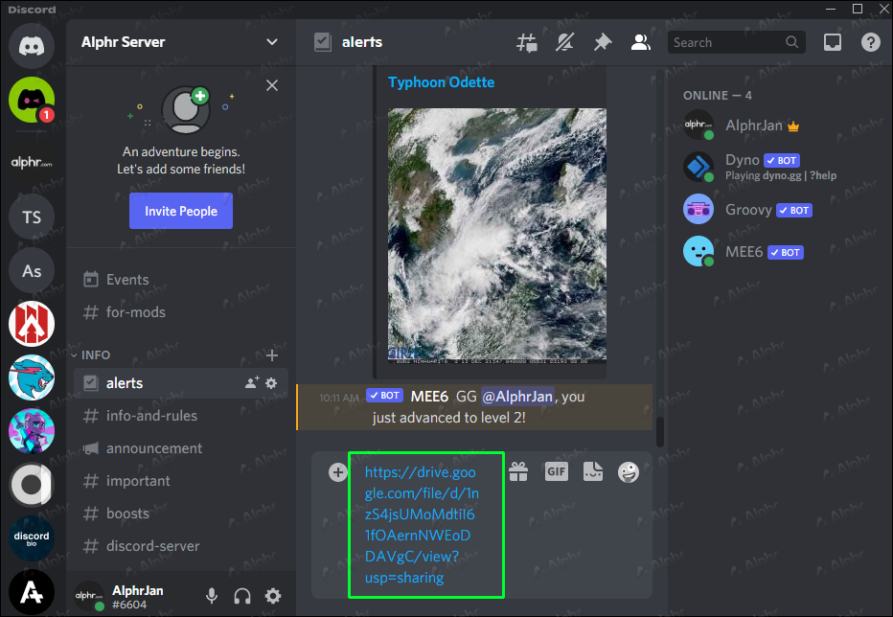Open the As server
The image size is (893, 617).
point(32,270)
